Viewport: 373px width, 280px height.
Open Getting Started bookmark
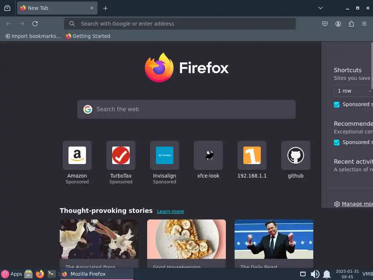click(88, 36)
